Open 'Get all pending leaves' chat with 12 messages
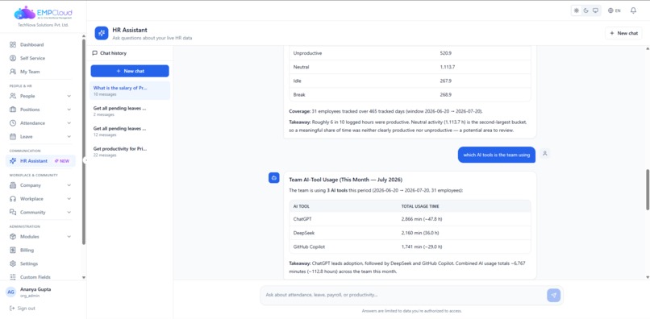 (x=130, y=131)
